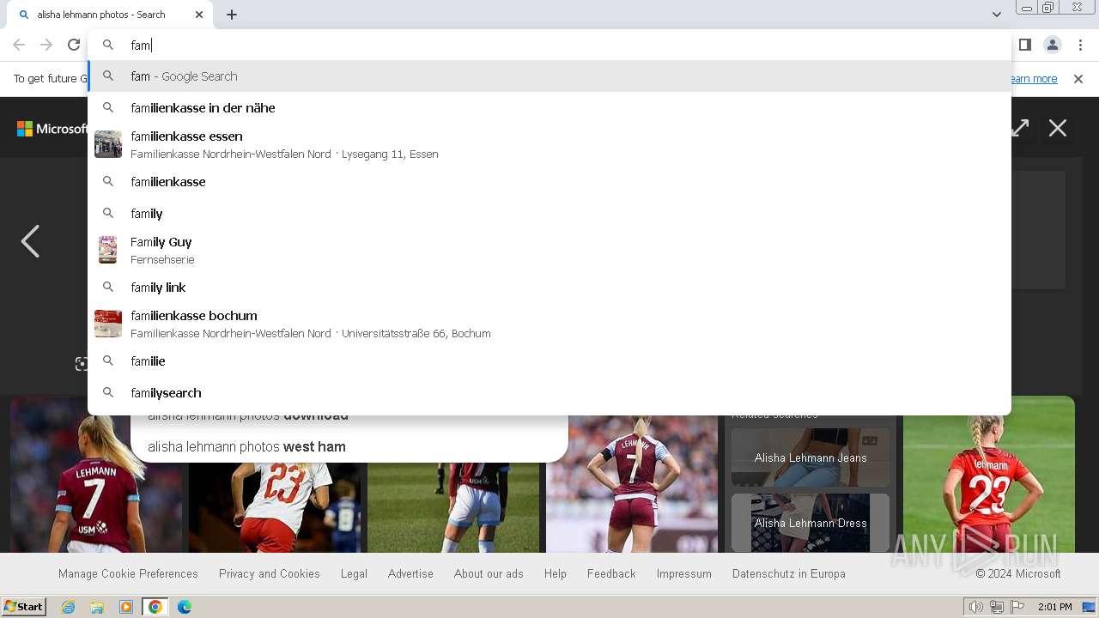Open the Impressum footer link

[684, 573]
